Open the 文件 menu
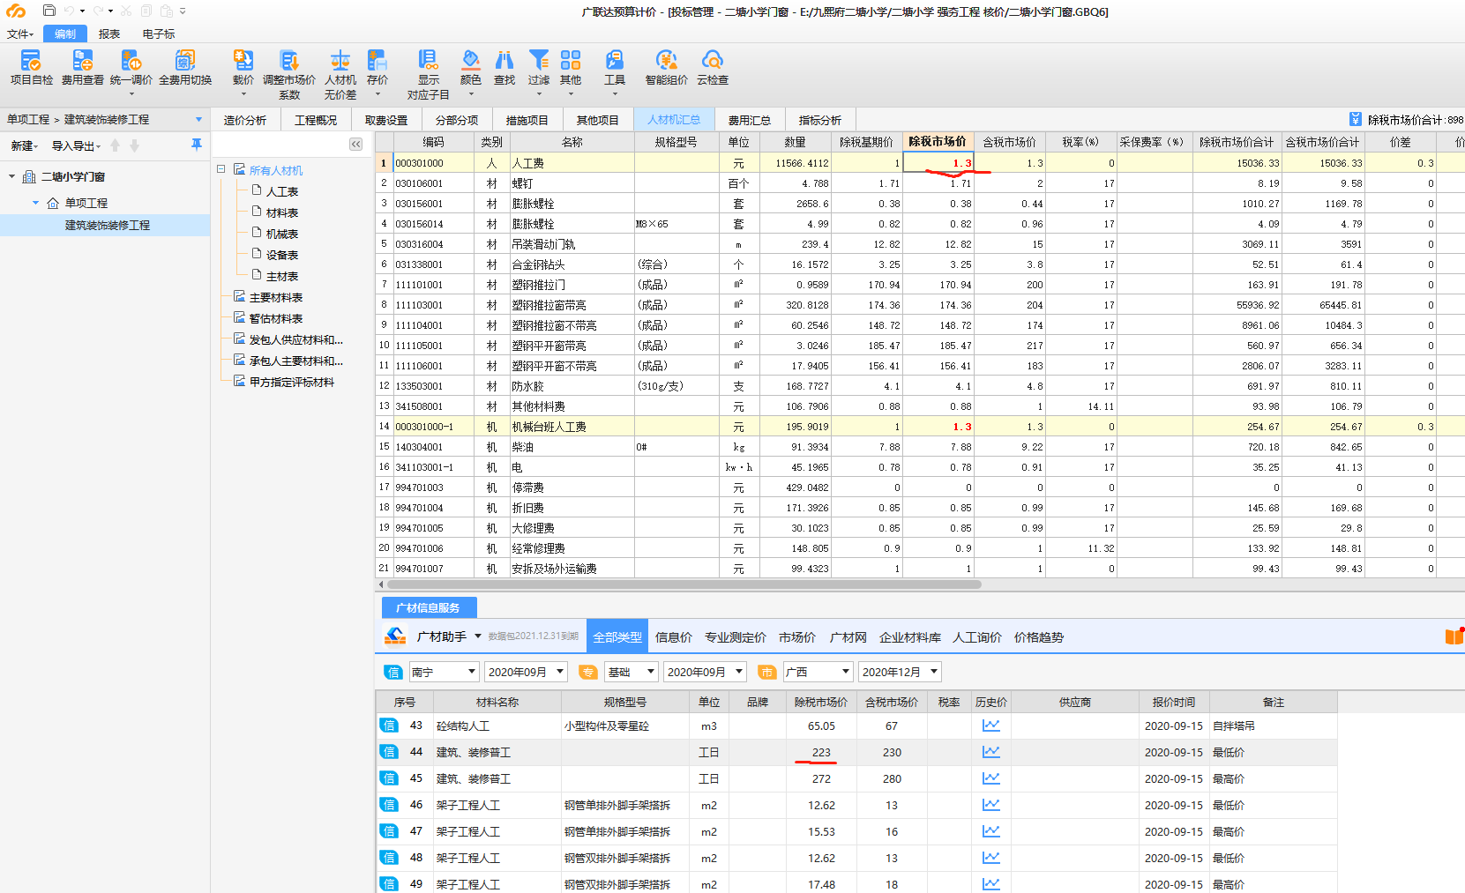1465x893 pixels. [20, 34]
